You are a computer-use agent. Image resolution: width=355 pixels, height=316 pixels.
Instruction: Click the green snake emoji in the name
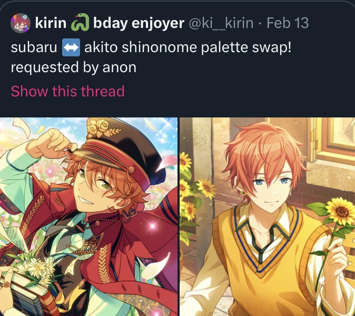coord(80,22)
